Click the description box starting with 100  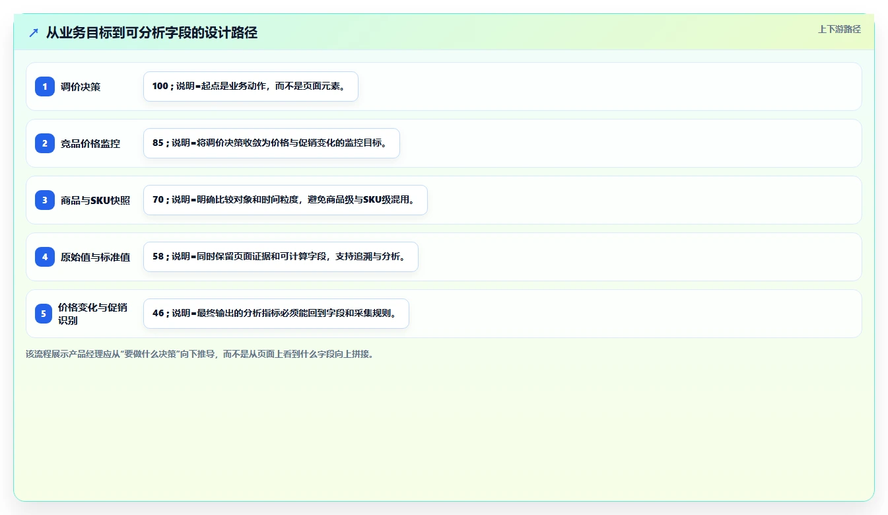tap(251, 86)
